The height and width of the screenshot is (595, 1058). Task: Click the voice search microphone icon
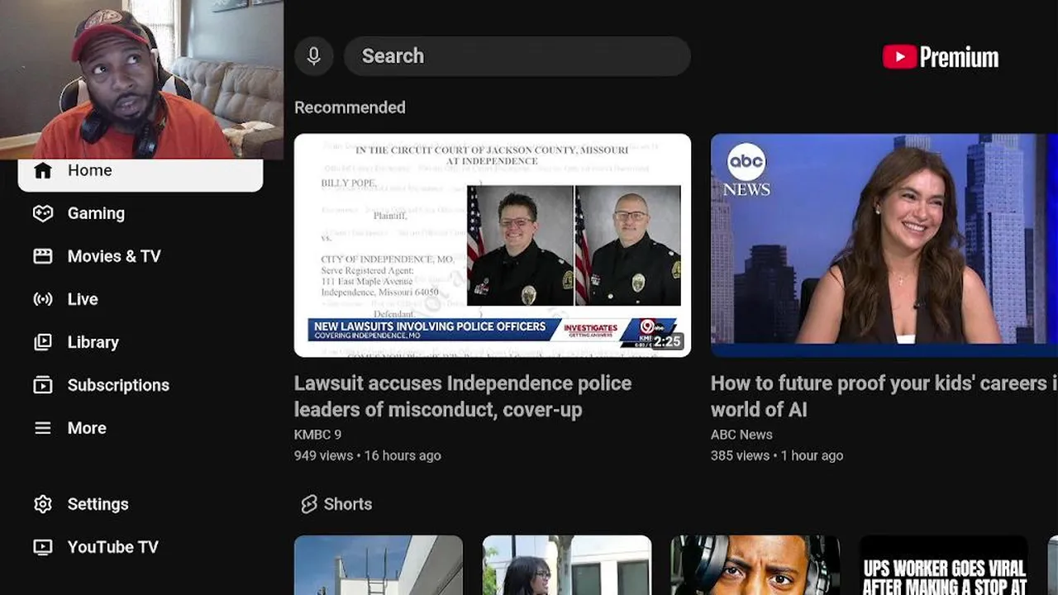point(314,56)
